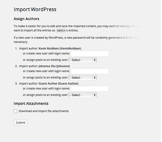
Task: Open existing user dropdown for Kevin Muldoon
Action: pyautogui.click(x=83, y=60)
